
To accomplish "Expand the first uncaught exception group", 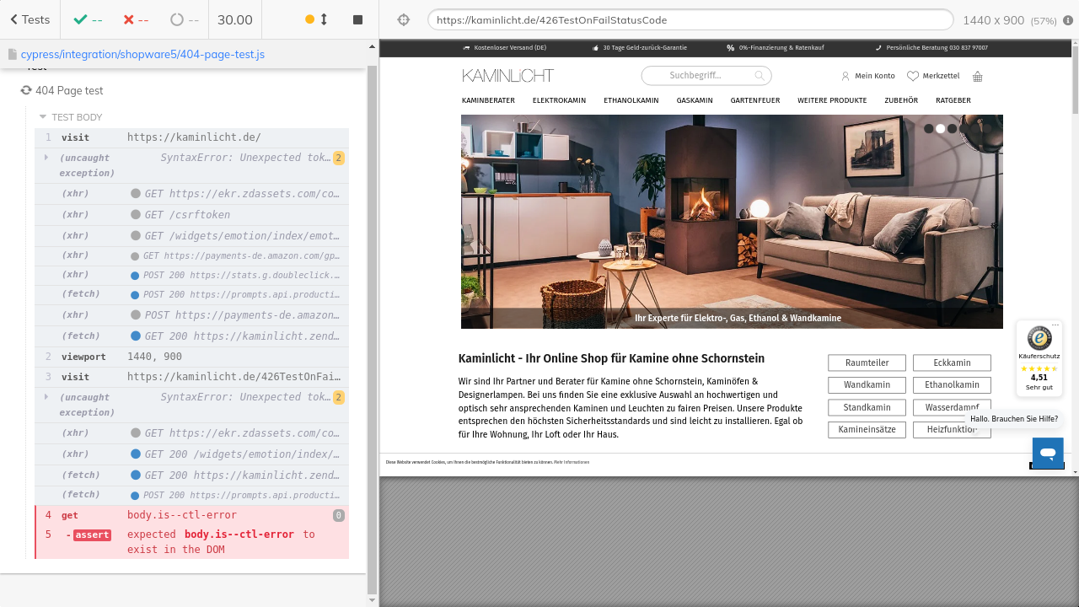I will [x=46, y=158].
